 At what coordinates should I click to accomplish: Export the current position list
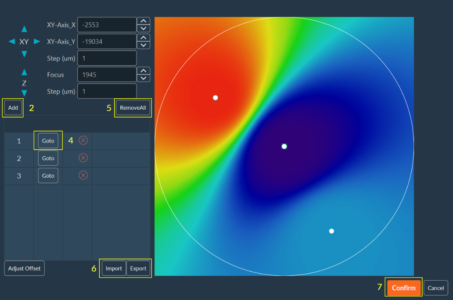tap(138, 268)
